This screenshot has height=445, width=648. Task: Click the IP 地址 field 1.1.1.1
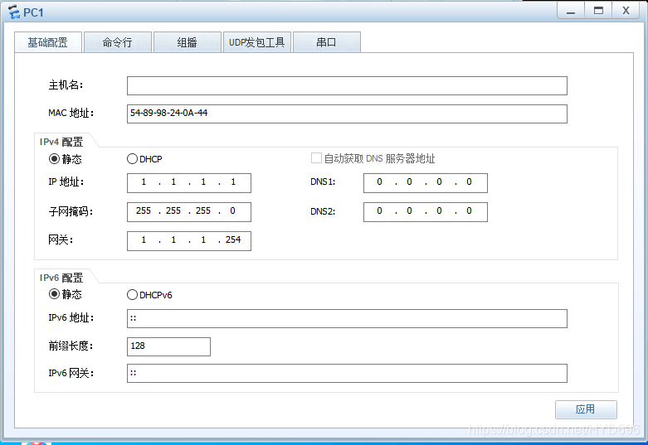click(189, 183)
